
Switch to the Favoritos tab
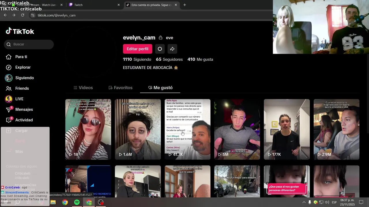pos(121,88)
